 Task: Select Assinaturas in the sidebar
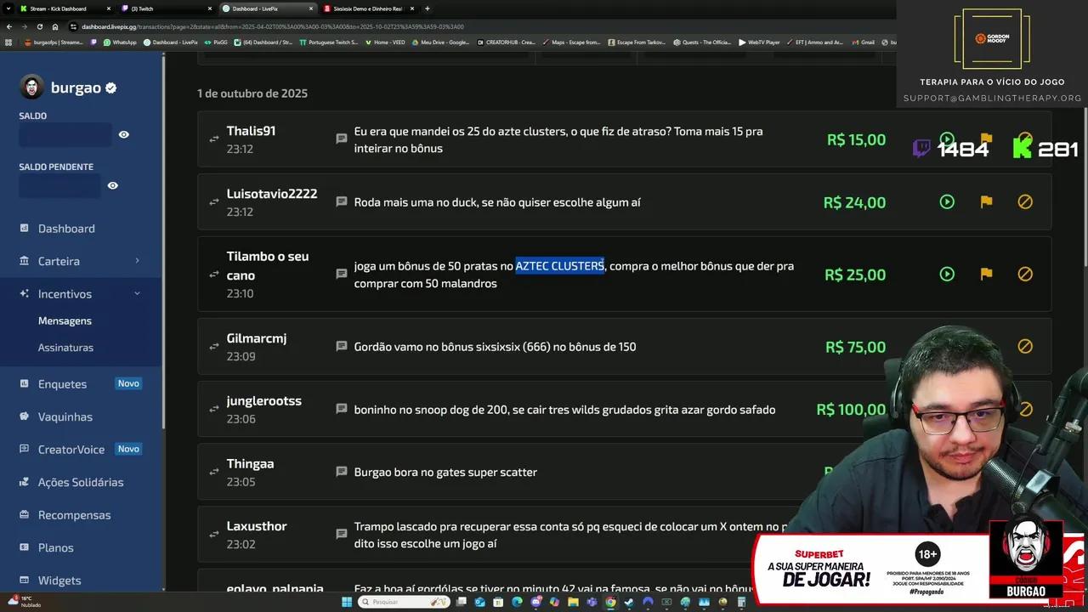tap(65, 348)
